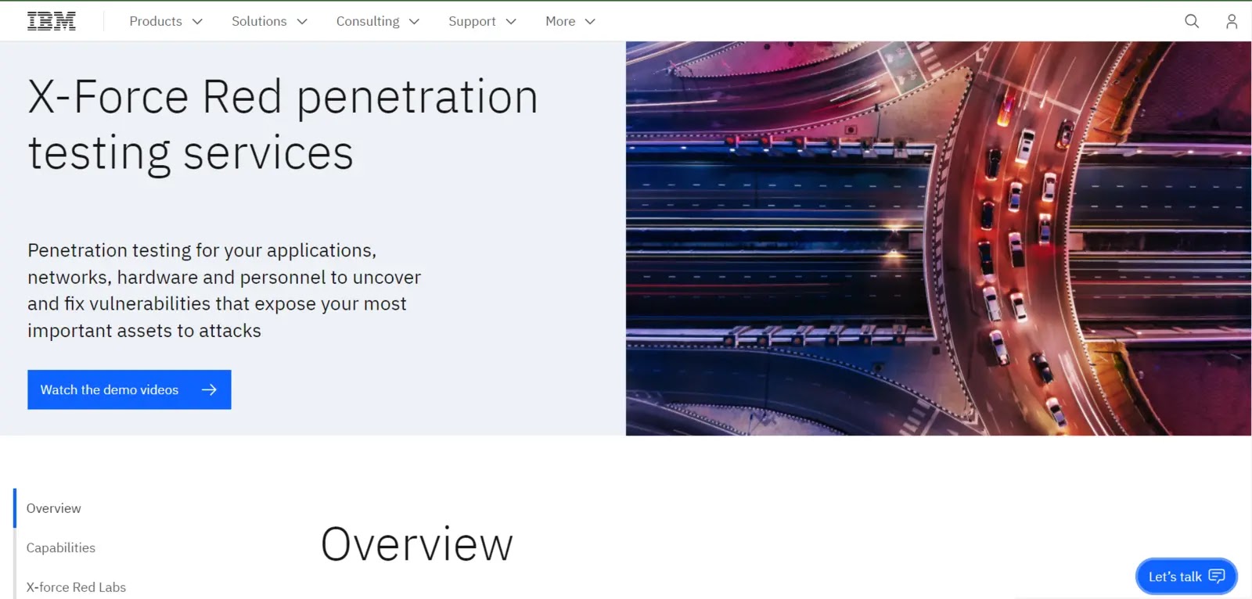Screen dimensions: 1252x599
Task: Start a Let's talk chat
Action: pos(1186,576)
